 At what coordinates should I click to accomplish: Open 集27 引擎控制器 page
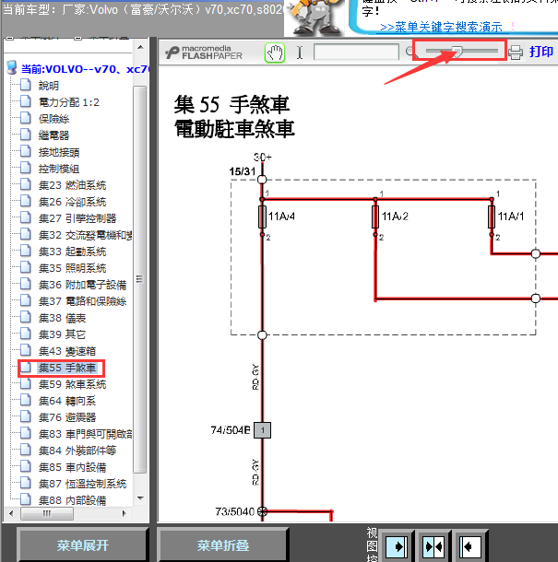point(77,218)
